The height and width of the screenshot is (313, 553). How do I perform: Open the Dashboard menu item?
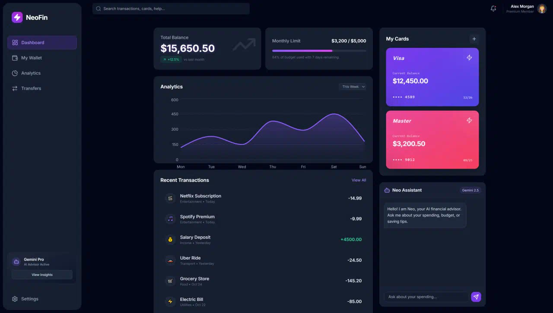pos(42,43)
